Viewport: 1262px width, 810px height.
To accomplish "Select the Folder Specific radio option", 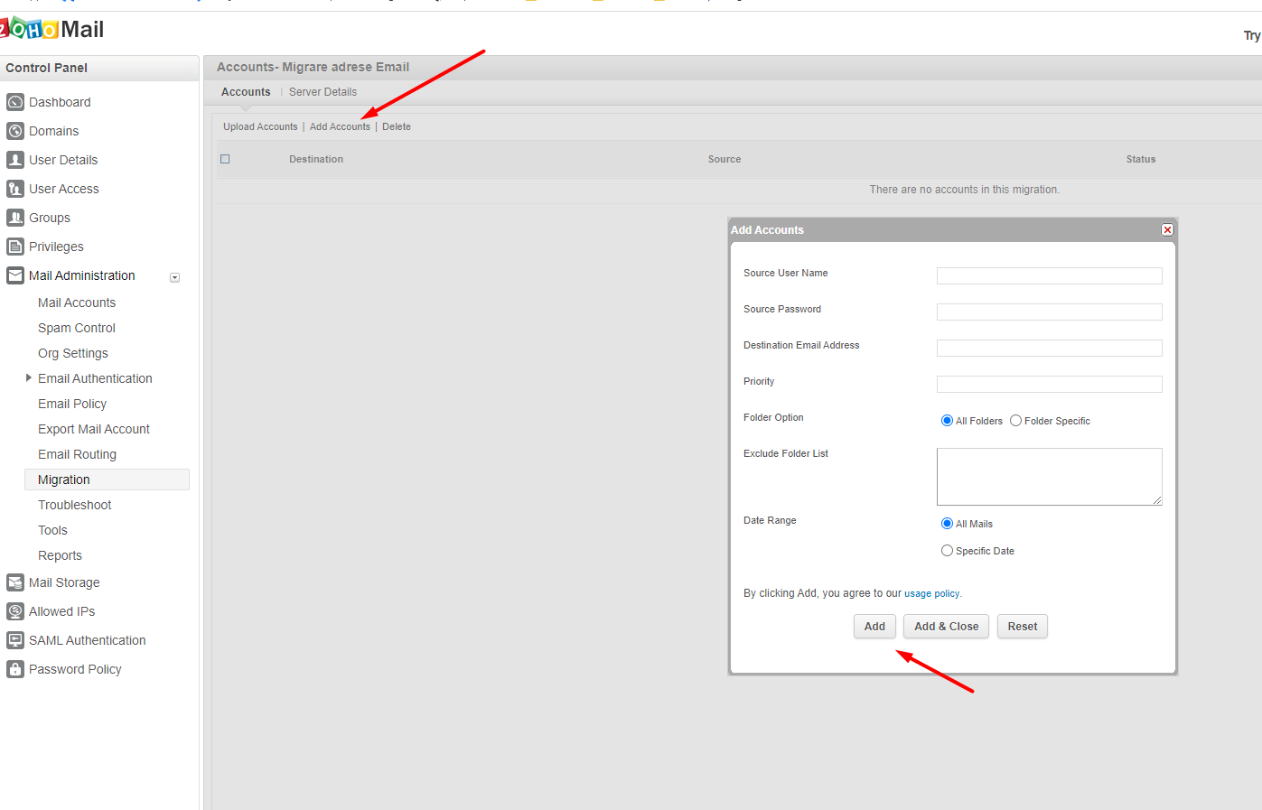I will click(1015, 421).
